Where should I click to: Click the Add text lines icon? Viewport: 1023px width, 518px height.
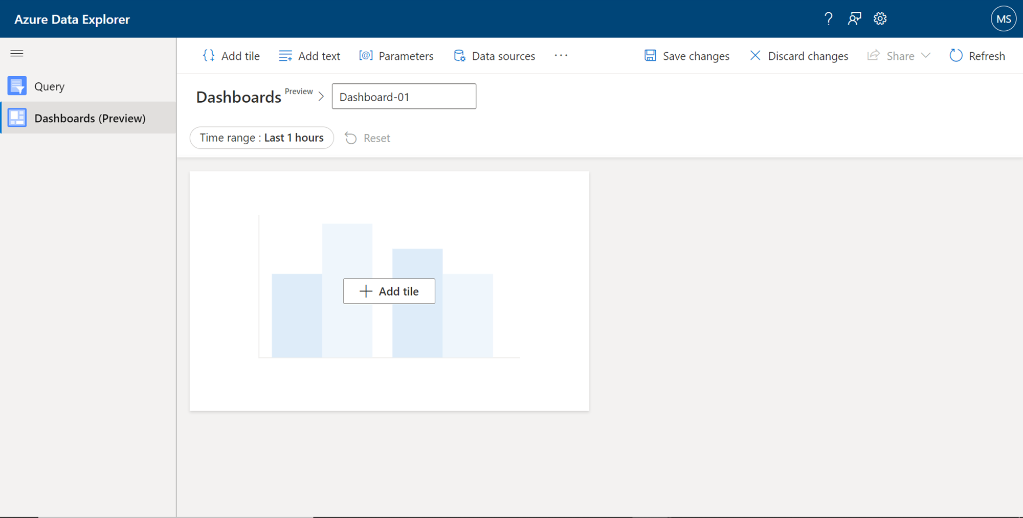pyautogui.click(x=285, y=56)
